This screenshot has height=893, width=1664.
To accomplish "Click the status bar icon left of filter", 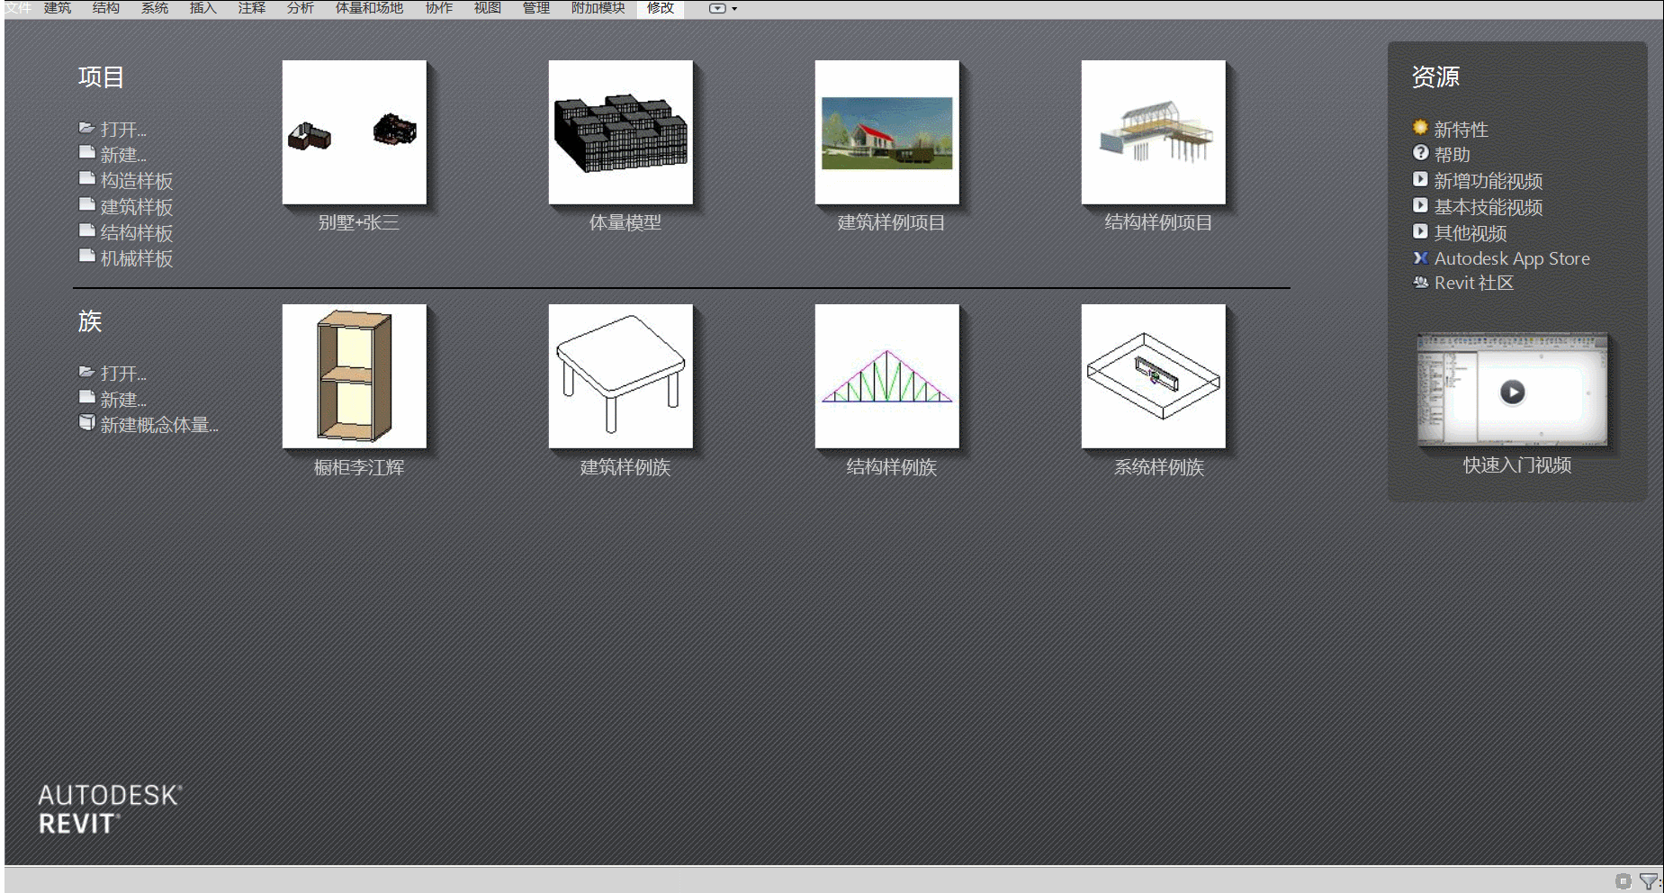I will [x=1623, y=881].
